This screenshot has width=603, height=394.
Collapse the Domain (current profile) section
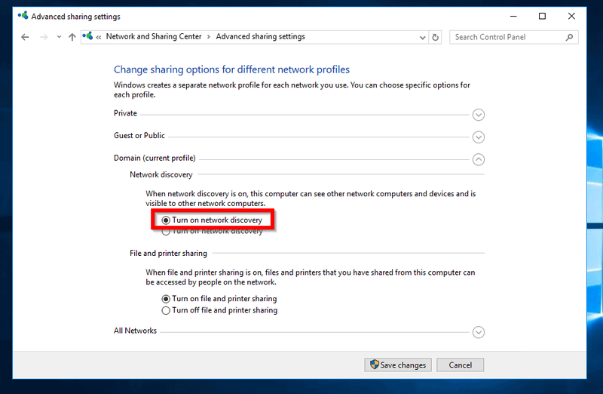tap(479, 159)
